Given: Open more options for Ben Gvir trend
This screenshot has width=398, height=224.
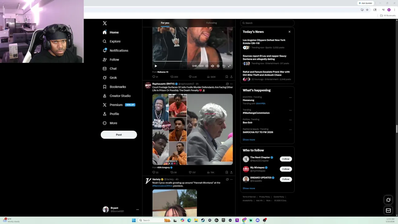Looking at the screenshot, I should pyautogui.click(x=290, y=120).
